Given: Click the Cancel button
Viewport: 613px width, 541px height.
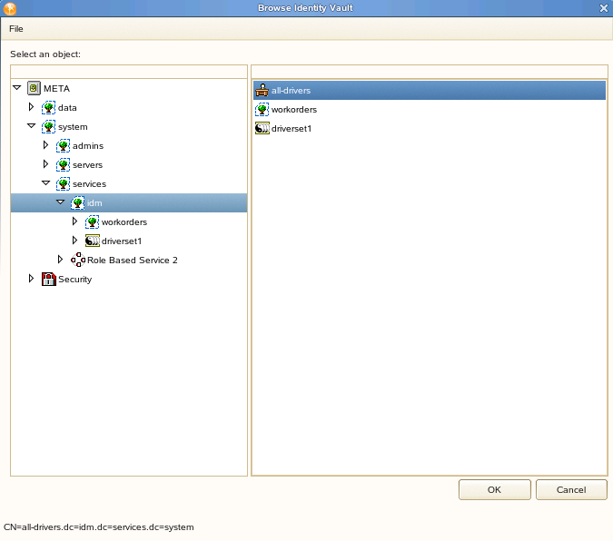Looking at the screenshot, I should [571, 490].
